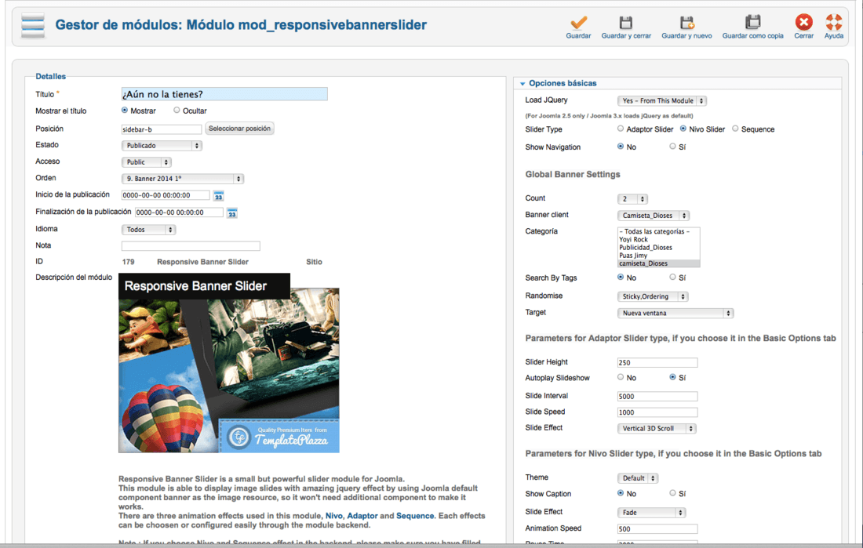
Task: Open calendar for Finalización de la publicación
Action: (231, 213)
